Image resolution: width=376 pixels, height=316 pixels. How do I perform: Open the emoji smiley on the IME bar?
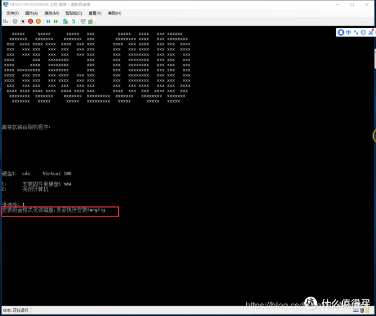pyautogui.click(x=363, y=32)
